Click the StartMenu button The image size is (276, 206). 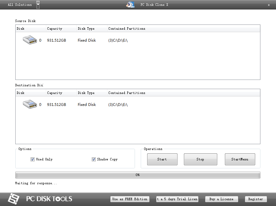point(240,159)
